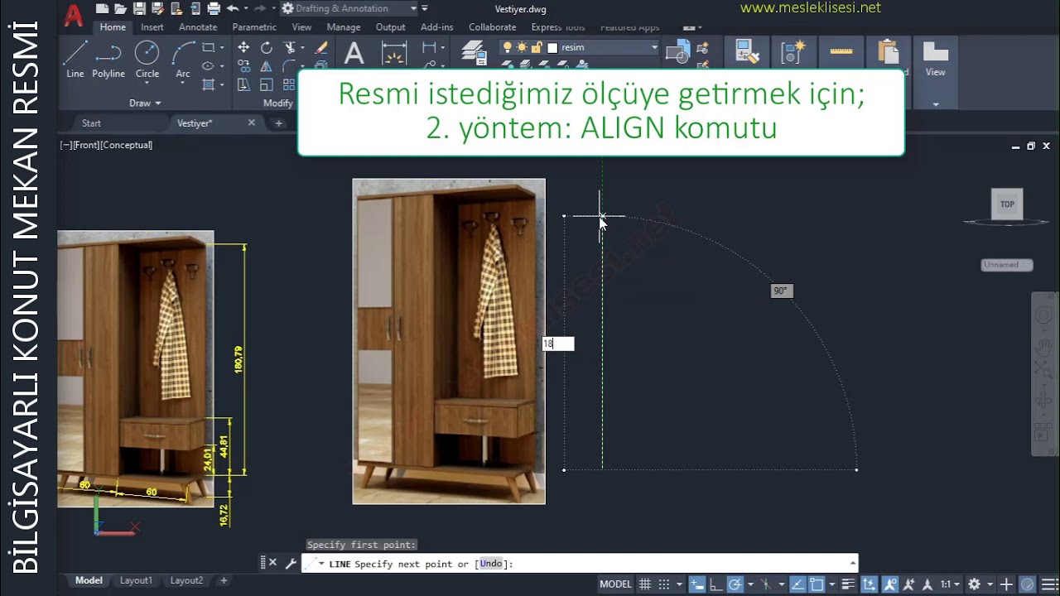Switch to the Start file tab
Image resolution: width=1060 pixels, height=596 pixels.
click(x=91, y=123)
